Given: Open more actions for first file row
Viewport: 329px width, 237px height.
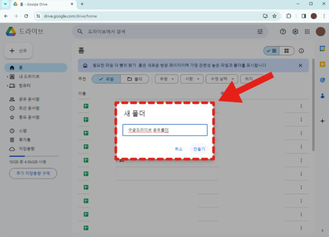Looking at the screenshot, I should pyautogui.click(x=301, y=106).
